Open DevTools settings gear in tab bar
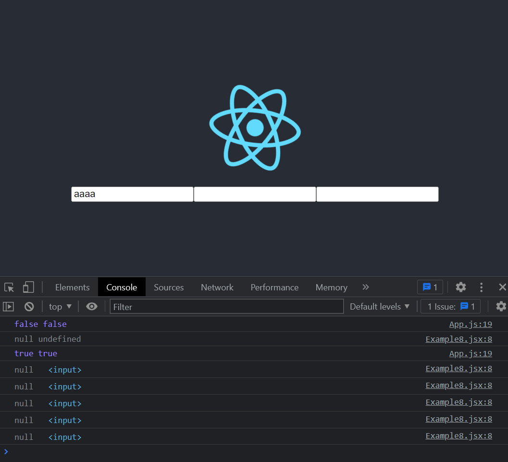 pyautogui.click(x=461, y=287)
